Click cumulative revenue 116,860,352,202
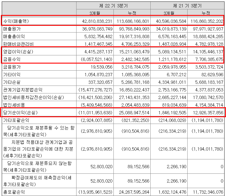 click(207, 21)
